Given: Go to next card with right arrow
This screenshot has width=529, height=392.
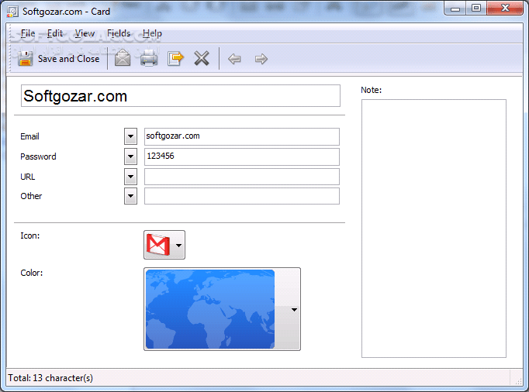Looking at the screenshot, I should [261, 59].
